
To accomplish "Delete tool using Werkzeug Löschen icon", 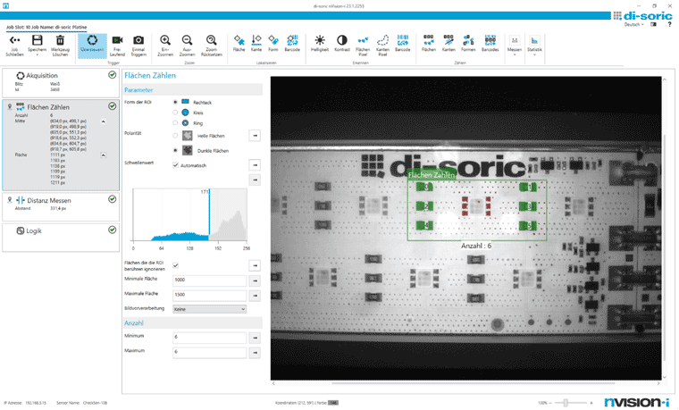I will pyautogui.click(x=60, y=46).
